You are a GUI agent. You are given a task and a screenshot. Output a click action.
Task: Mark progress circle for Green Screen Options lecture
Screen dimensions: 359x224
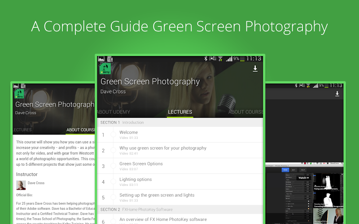pos(114,166)
